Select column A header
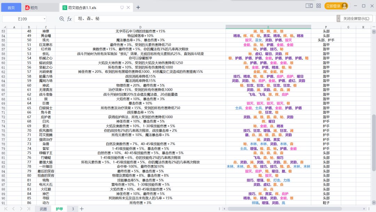Screen dimensions: 376x212 (x=14, y=27)
